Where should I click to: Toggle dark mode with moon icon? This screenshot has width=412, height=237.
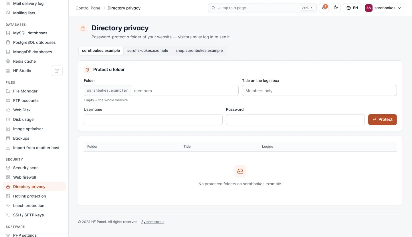point(336,8)
